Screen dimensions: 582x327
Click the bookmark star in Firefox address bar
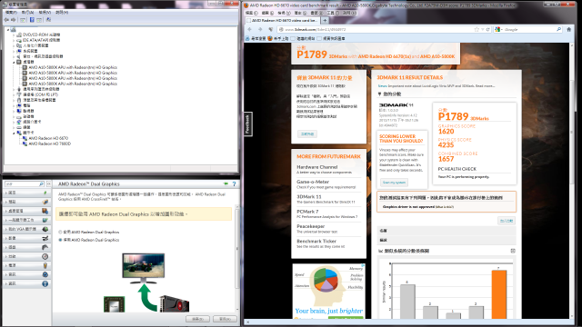477,29
